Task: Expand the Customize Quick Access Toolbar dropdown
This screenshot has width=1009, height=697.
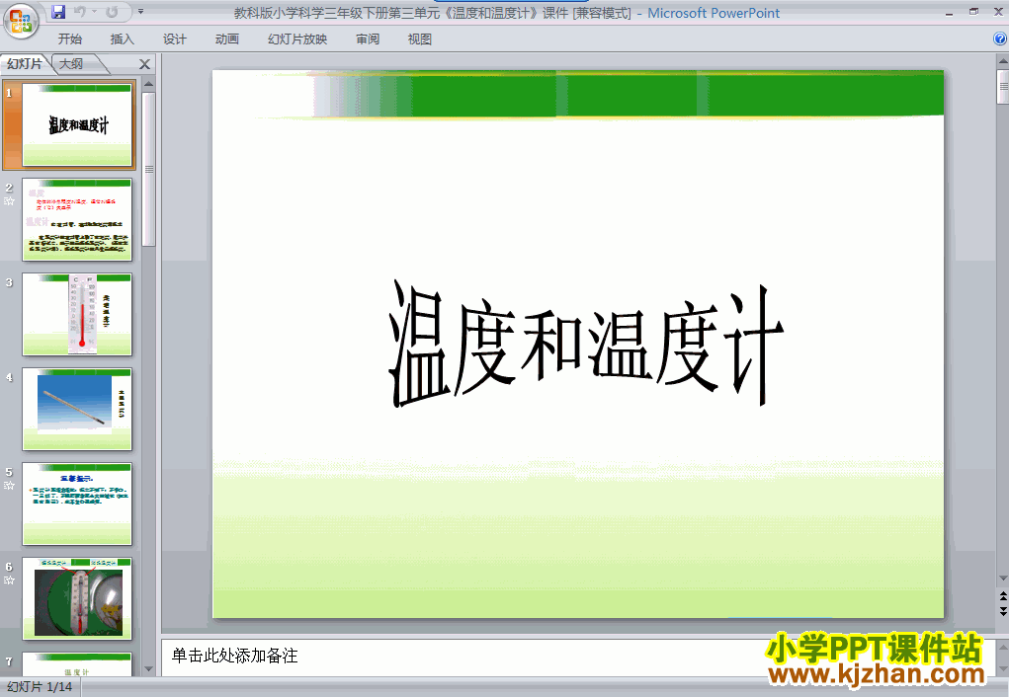Action: click(x=141, y=12)
